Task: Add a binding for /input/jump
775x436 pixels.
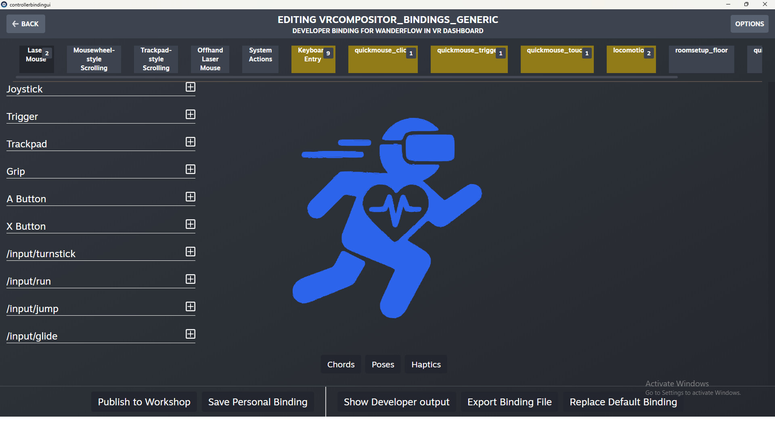Action: pyautogui.click(x=190, y=307)
